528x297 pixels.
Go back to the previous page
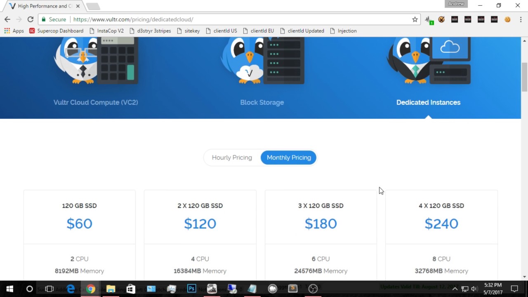pos(7,19)
